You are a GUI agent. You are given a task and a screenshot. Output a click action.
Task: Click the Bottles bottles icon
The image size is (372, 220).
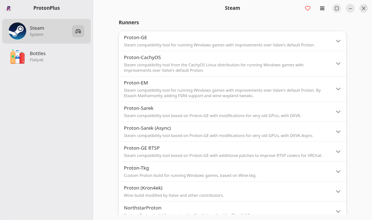[x=17, y=57]
